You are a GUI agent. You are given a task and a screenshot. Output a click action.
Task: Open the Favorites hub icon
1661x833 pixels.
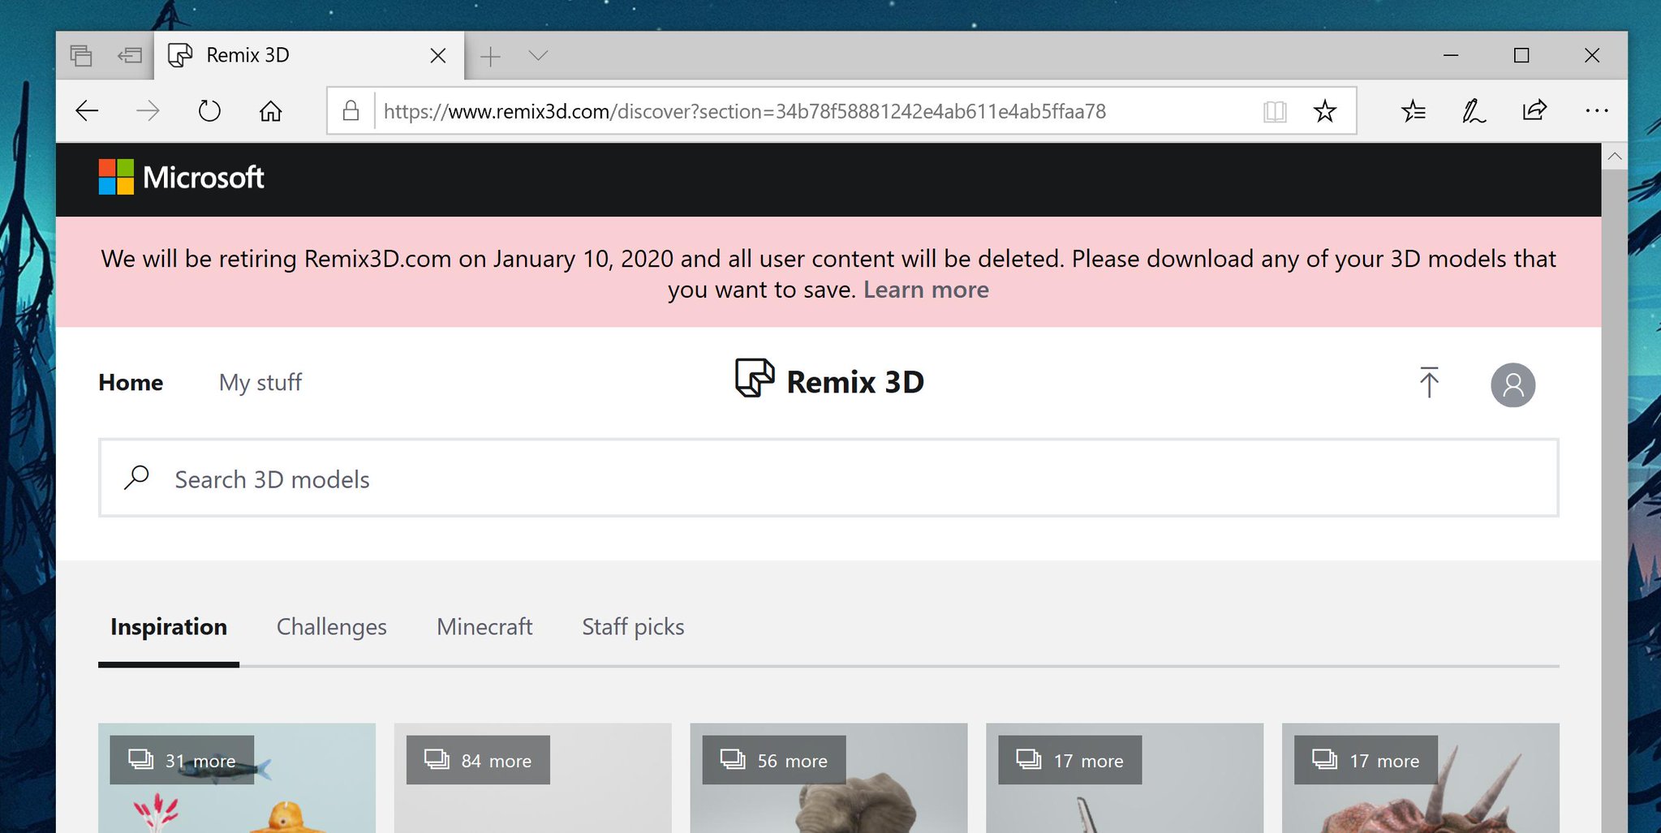coord(1413,111)
